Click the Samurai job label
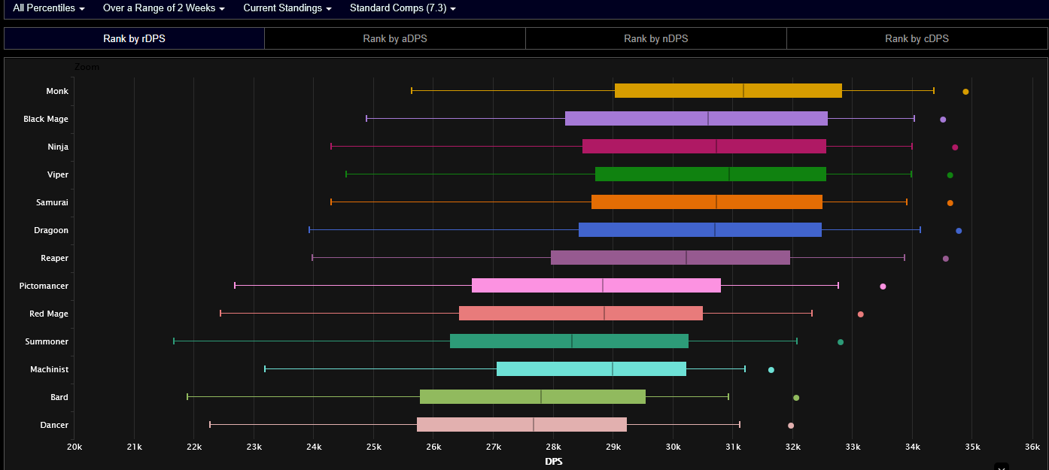Image resolution: width=1049 pixels, height=470 pixels. [52, 202]
